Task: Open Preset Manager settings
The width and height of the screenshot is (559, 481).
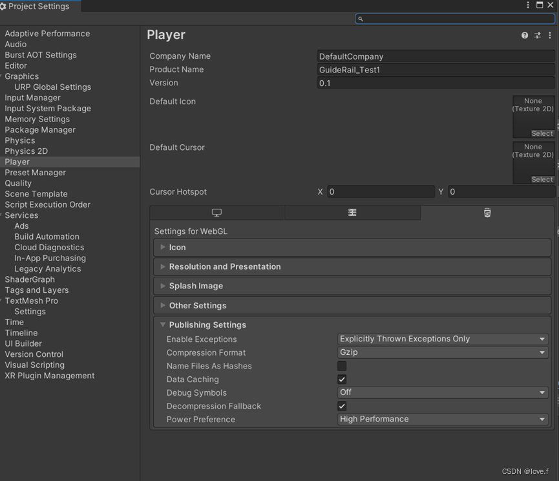Action: [x=36, y=173]
